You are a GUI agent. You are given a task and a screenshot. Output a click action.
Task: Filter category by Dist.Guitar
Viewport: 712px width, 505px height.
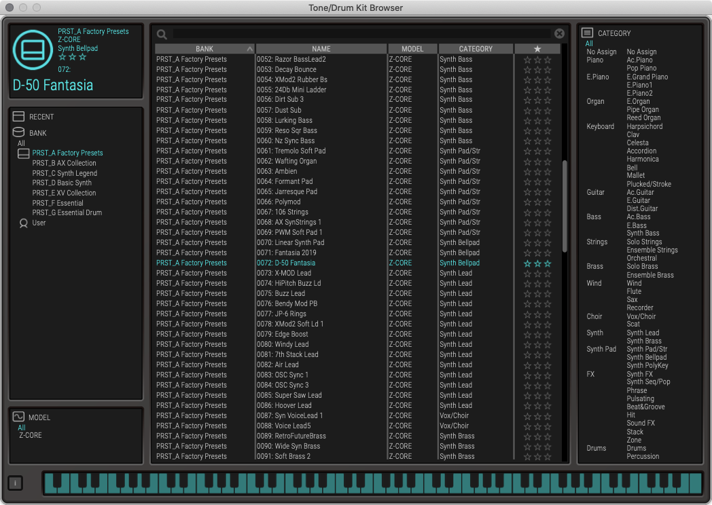642,208
